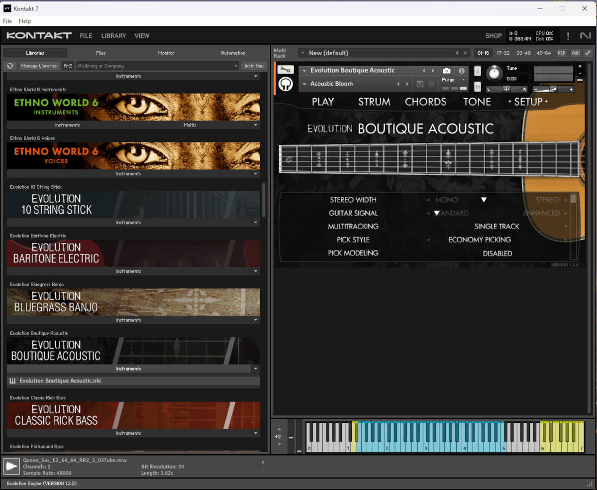Load Evolution Boutique Acoustic.nki
Viewport: 597px width, 490px height.
pyautogui.click(x=133, y=381)
